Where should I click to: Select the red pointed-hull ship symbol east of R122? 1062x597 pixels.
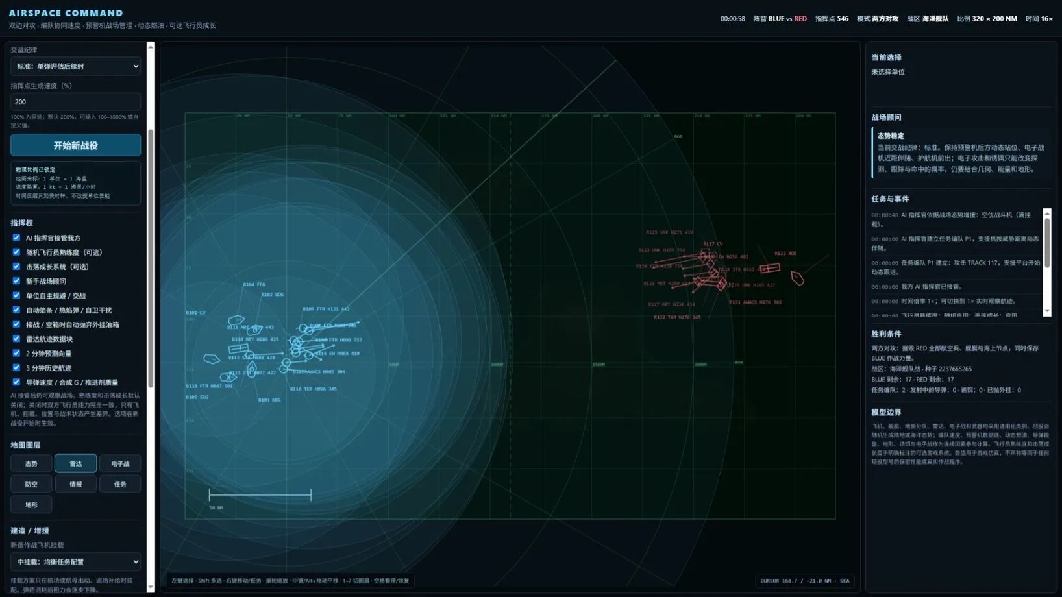coord(797,278)
